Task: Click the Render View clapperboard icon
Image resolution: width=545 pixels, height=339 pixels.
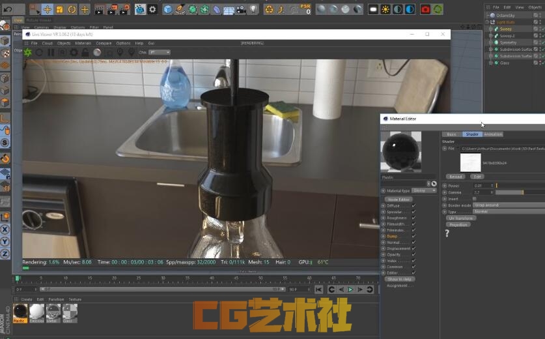Action: 99,10
